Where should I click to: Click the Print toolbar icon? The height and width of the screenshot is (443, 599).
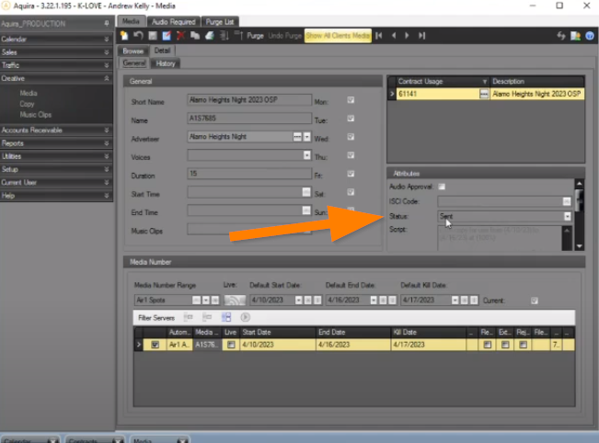tap(210, 36)
